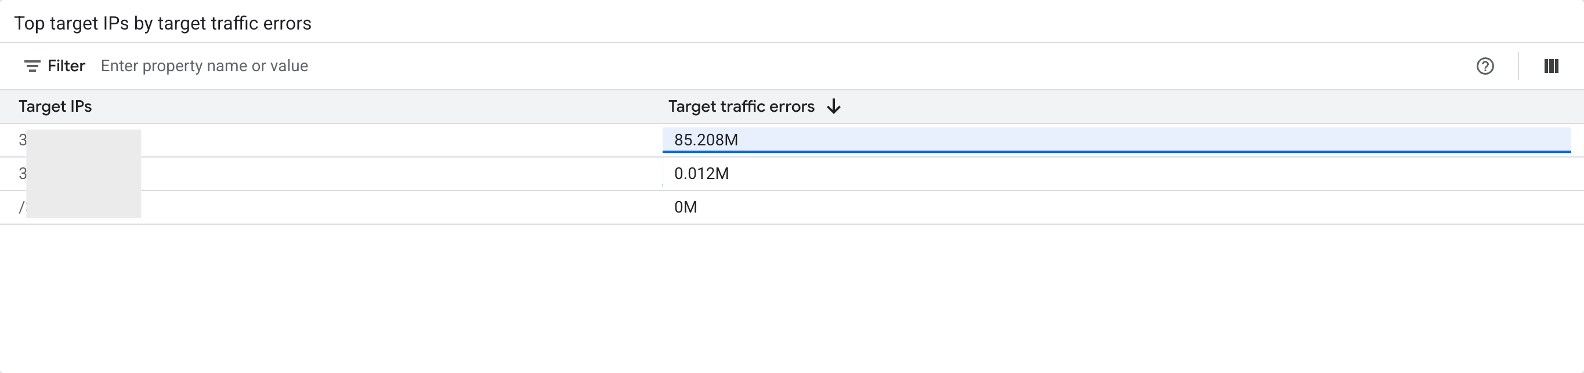This screenshot has width=1584, height=373.
Task: Click the highlighted 85.208M value
Action: (706, 140)
